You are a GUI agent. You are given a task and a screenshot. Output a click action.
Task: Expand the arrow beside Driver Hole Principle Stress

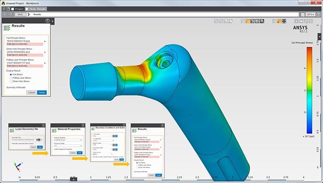coord(45,52)
